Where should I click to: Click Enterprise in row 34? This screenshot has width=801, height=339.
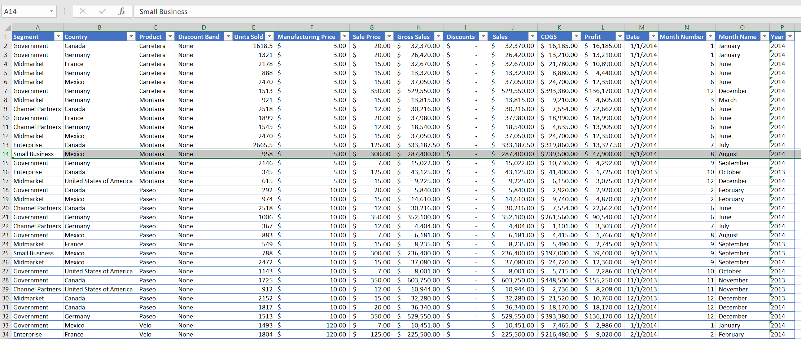pyautogui.click(x=27, y=334)
